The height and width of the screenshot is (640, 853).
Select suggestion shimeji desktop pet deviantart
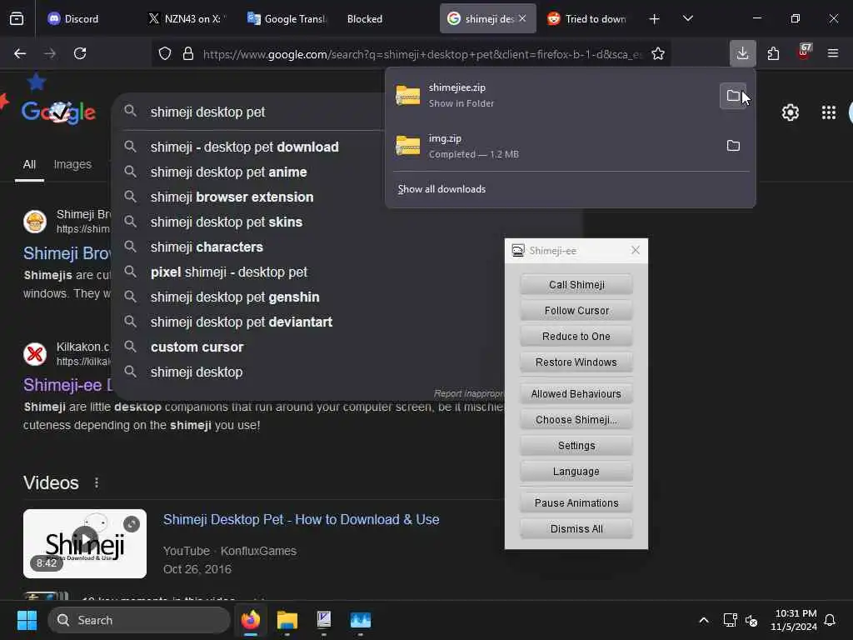(x=241, y=322)
